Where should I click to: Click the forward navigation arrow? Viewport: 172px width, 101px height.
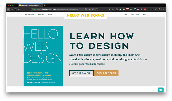click(12, 9)
